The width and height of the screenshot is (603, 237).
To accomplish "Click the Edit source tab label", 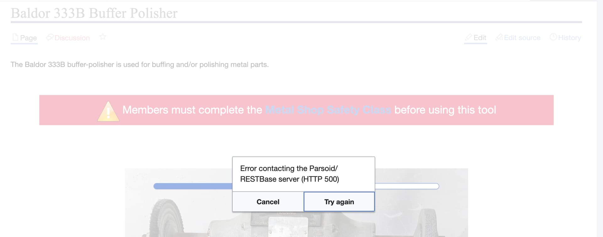I will (522, 38).
